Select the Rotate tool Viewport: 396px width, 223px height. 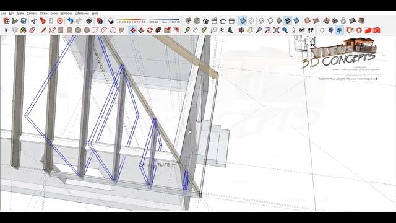(150, 30)
